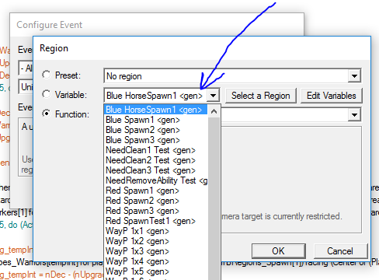Click the Region dialog title
Viewport: 379px width, 280px height.
[x=54, y=48]
